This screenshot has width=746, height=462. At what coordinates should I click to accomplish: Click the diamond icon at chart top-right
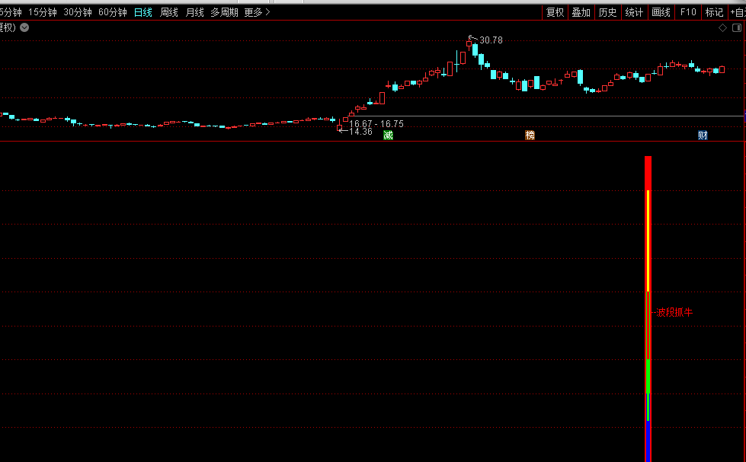click(722, 28)
